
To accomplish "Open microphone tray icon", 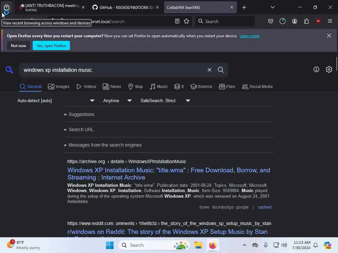I will 266,245.
